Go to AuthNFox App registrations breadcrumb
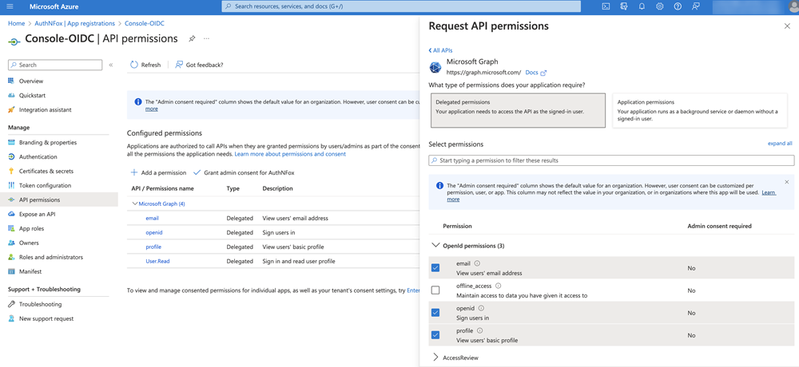This screenshot has height=367, width=799. pos(74,23)
